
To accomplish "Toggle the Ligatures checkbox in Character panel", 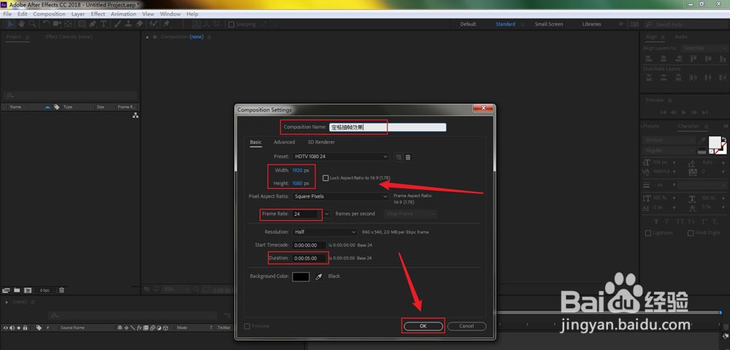I will pyautogui.click(x=648, y=233).
